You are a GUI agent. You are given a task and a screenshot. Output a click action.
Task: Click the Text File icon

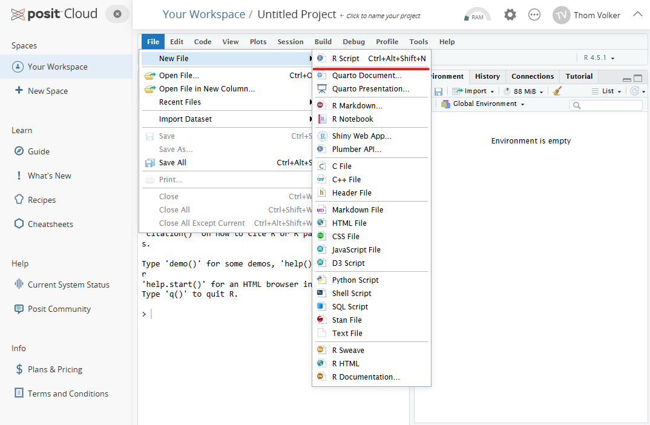pos(322,333)
